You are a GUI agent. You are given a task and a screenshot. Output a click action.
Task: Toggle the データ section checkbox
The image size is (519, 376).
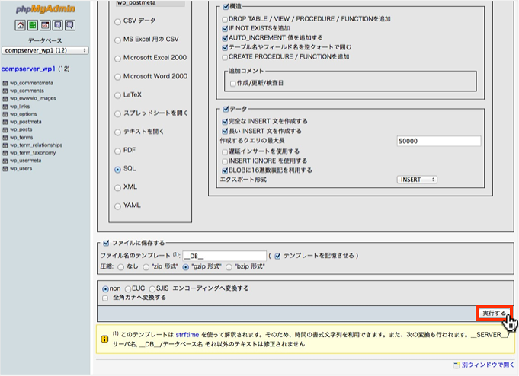[x=226, y=109]
